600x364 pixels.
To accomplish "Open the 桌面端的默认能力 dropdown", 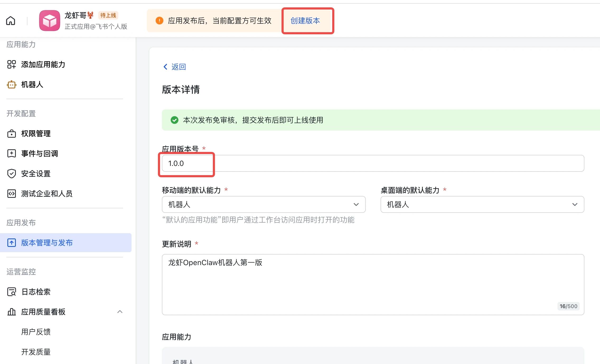I will 482,204.
